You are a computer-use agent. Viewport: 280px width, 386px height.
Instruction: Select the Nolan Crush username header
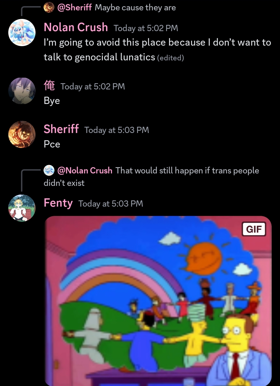(76, 27)
